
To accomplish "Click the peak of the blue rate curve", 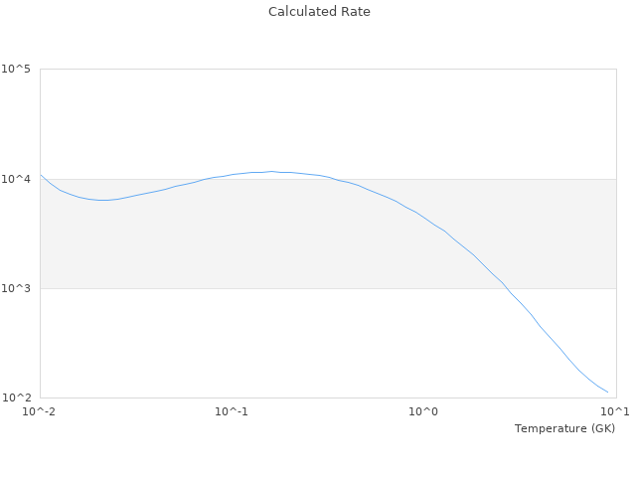I will pyautogui.click(x=271, y=171).
